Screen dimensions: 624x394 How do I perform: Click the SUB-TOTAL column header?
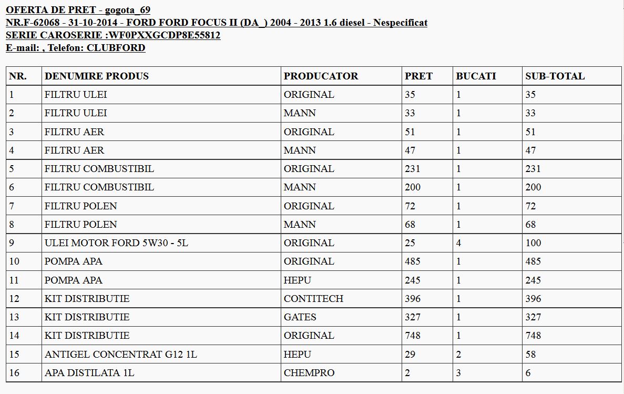555,76
